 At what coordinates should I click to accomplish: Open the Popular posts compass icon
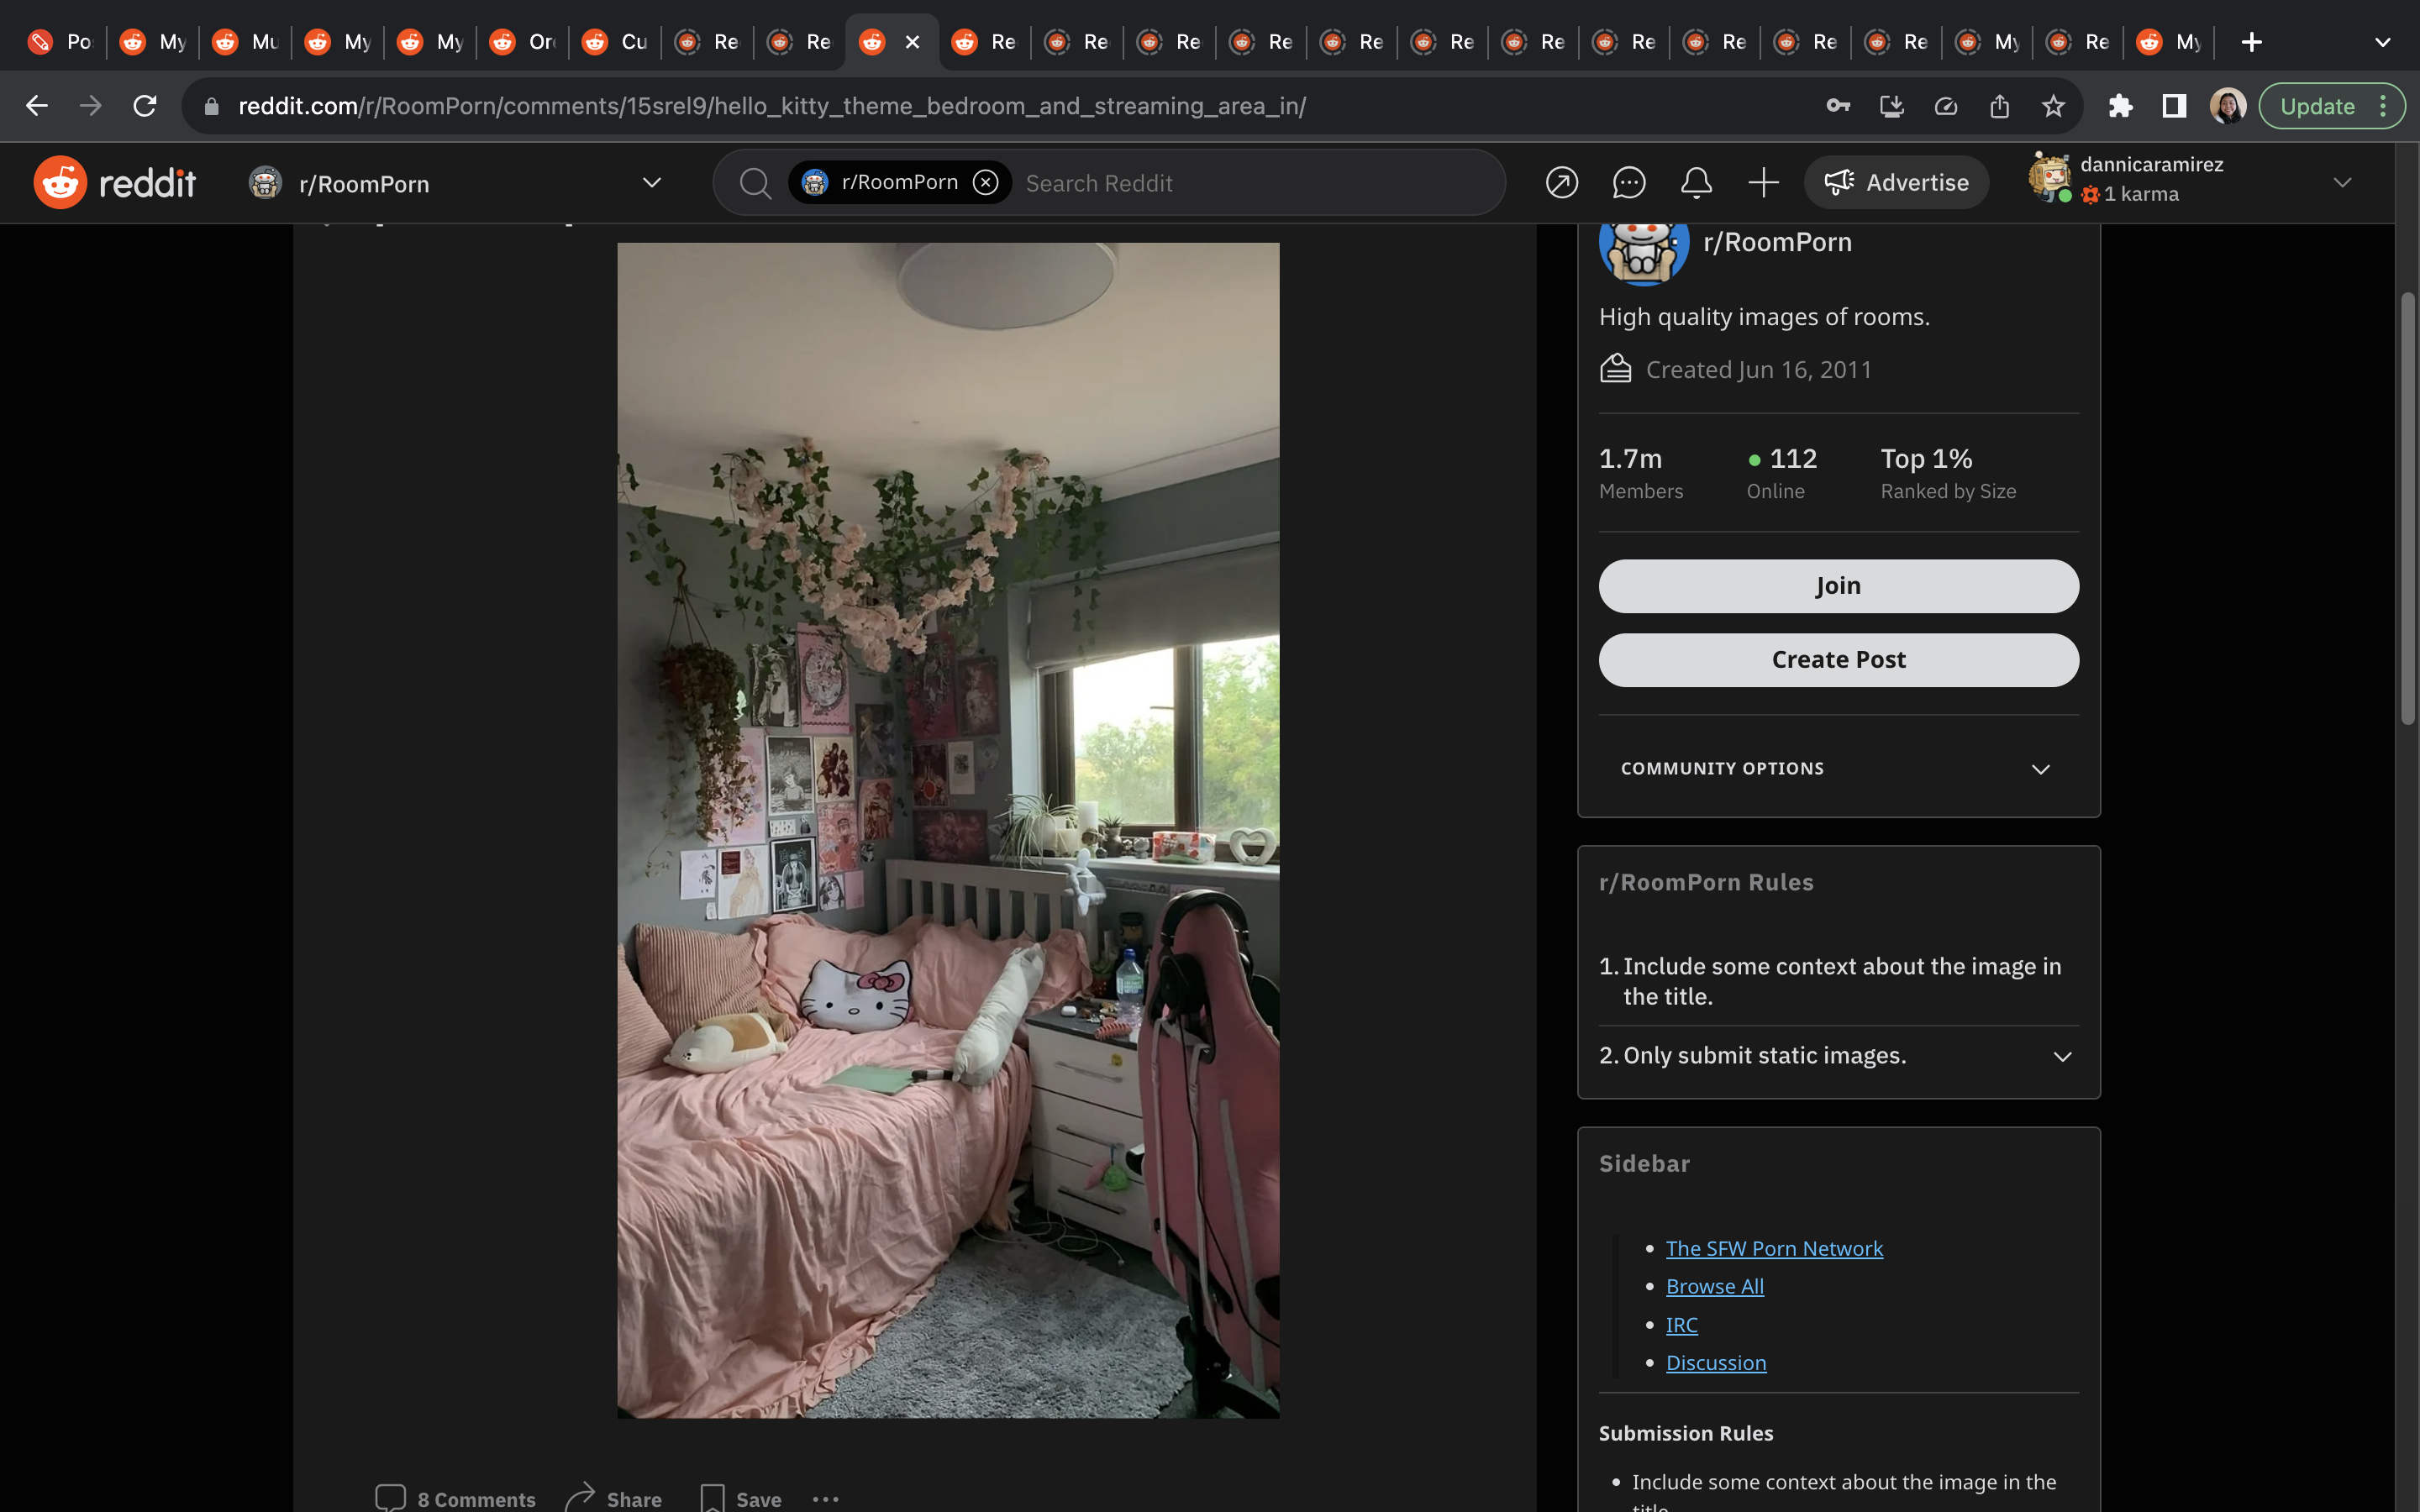click(1561, 183)
